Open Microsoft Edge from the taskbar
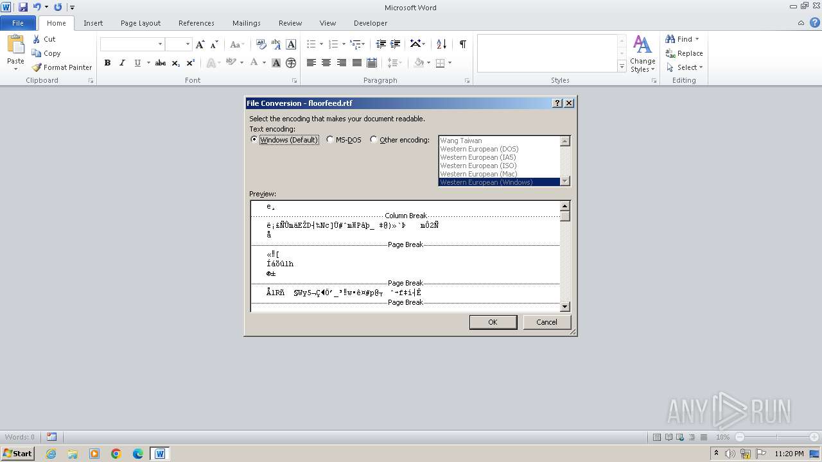 (x=138, y=454)
